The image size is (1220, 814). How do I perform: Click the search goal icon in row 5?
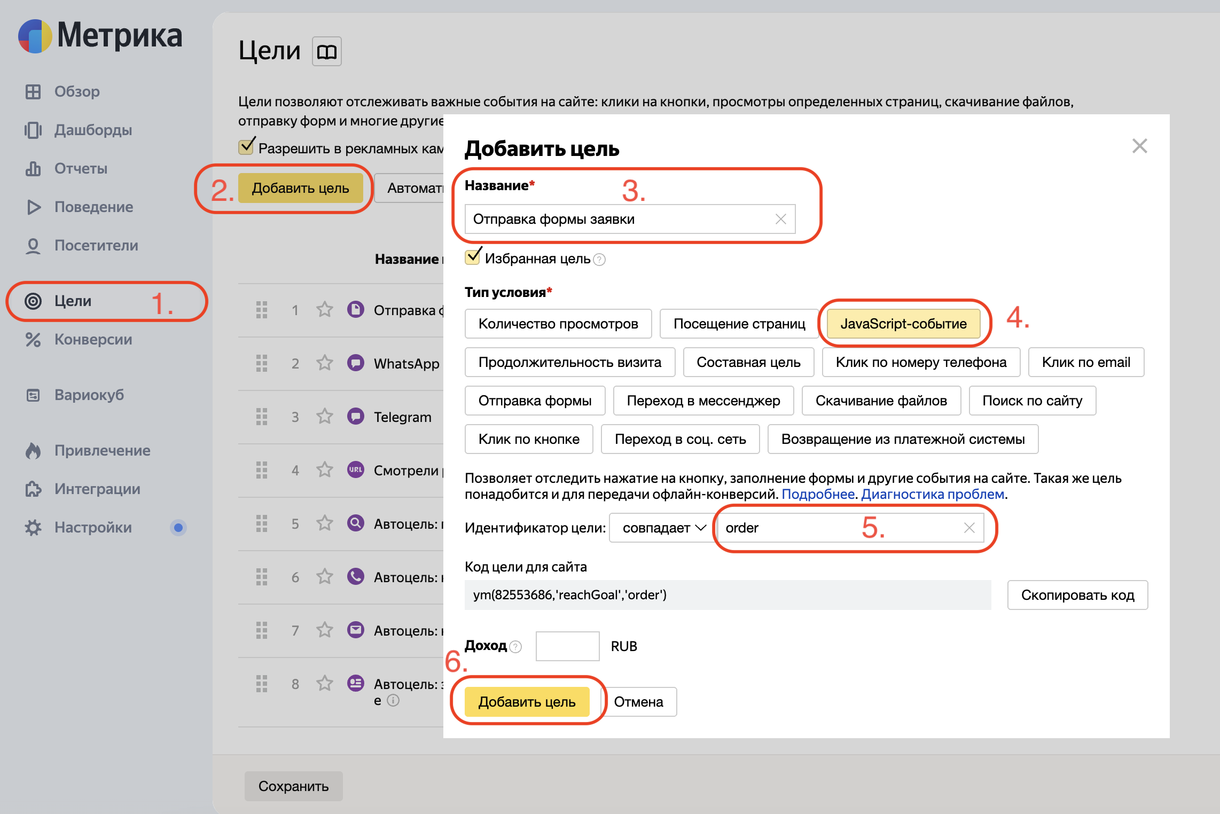(356, 523)
